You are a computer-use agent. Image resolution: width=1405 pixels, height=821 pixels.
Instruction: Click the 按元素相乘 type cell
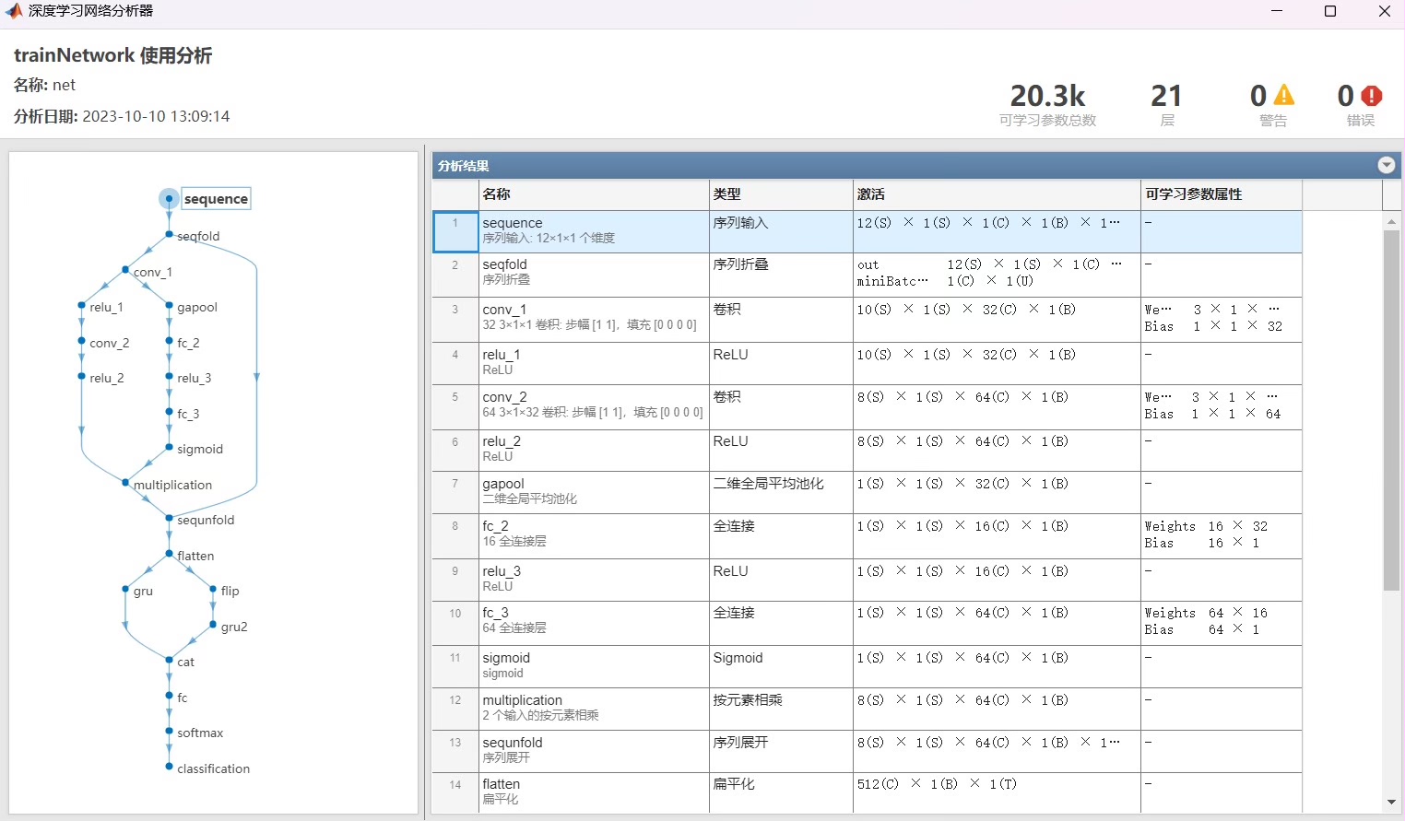781,709
